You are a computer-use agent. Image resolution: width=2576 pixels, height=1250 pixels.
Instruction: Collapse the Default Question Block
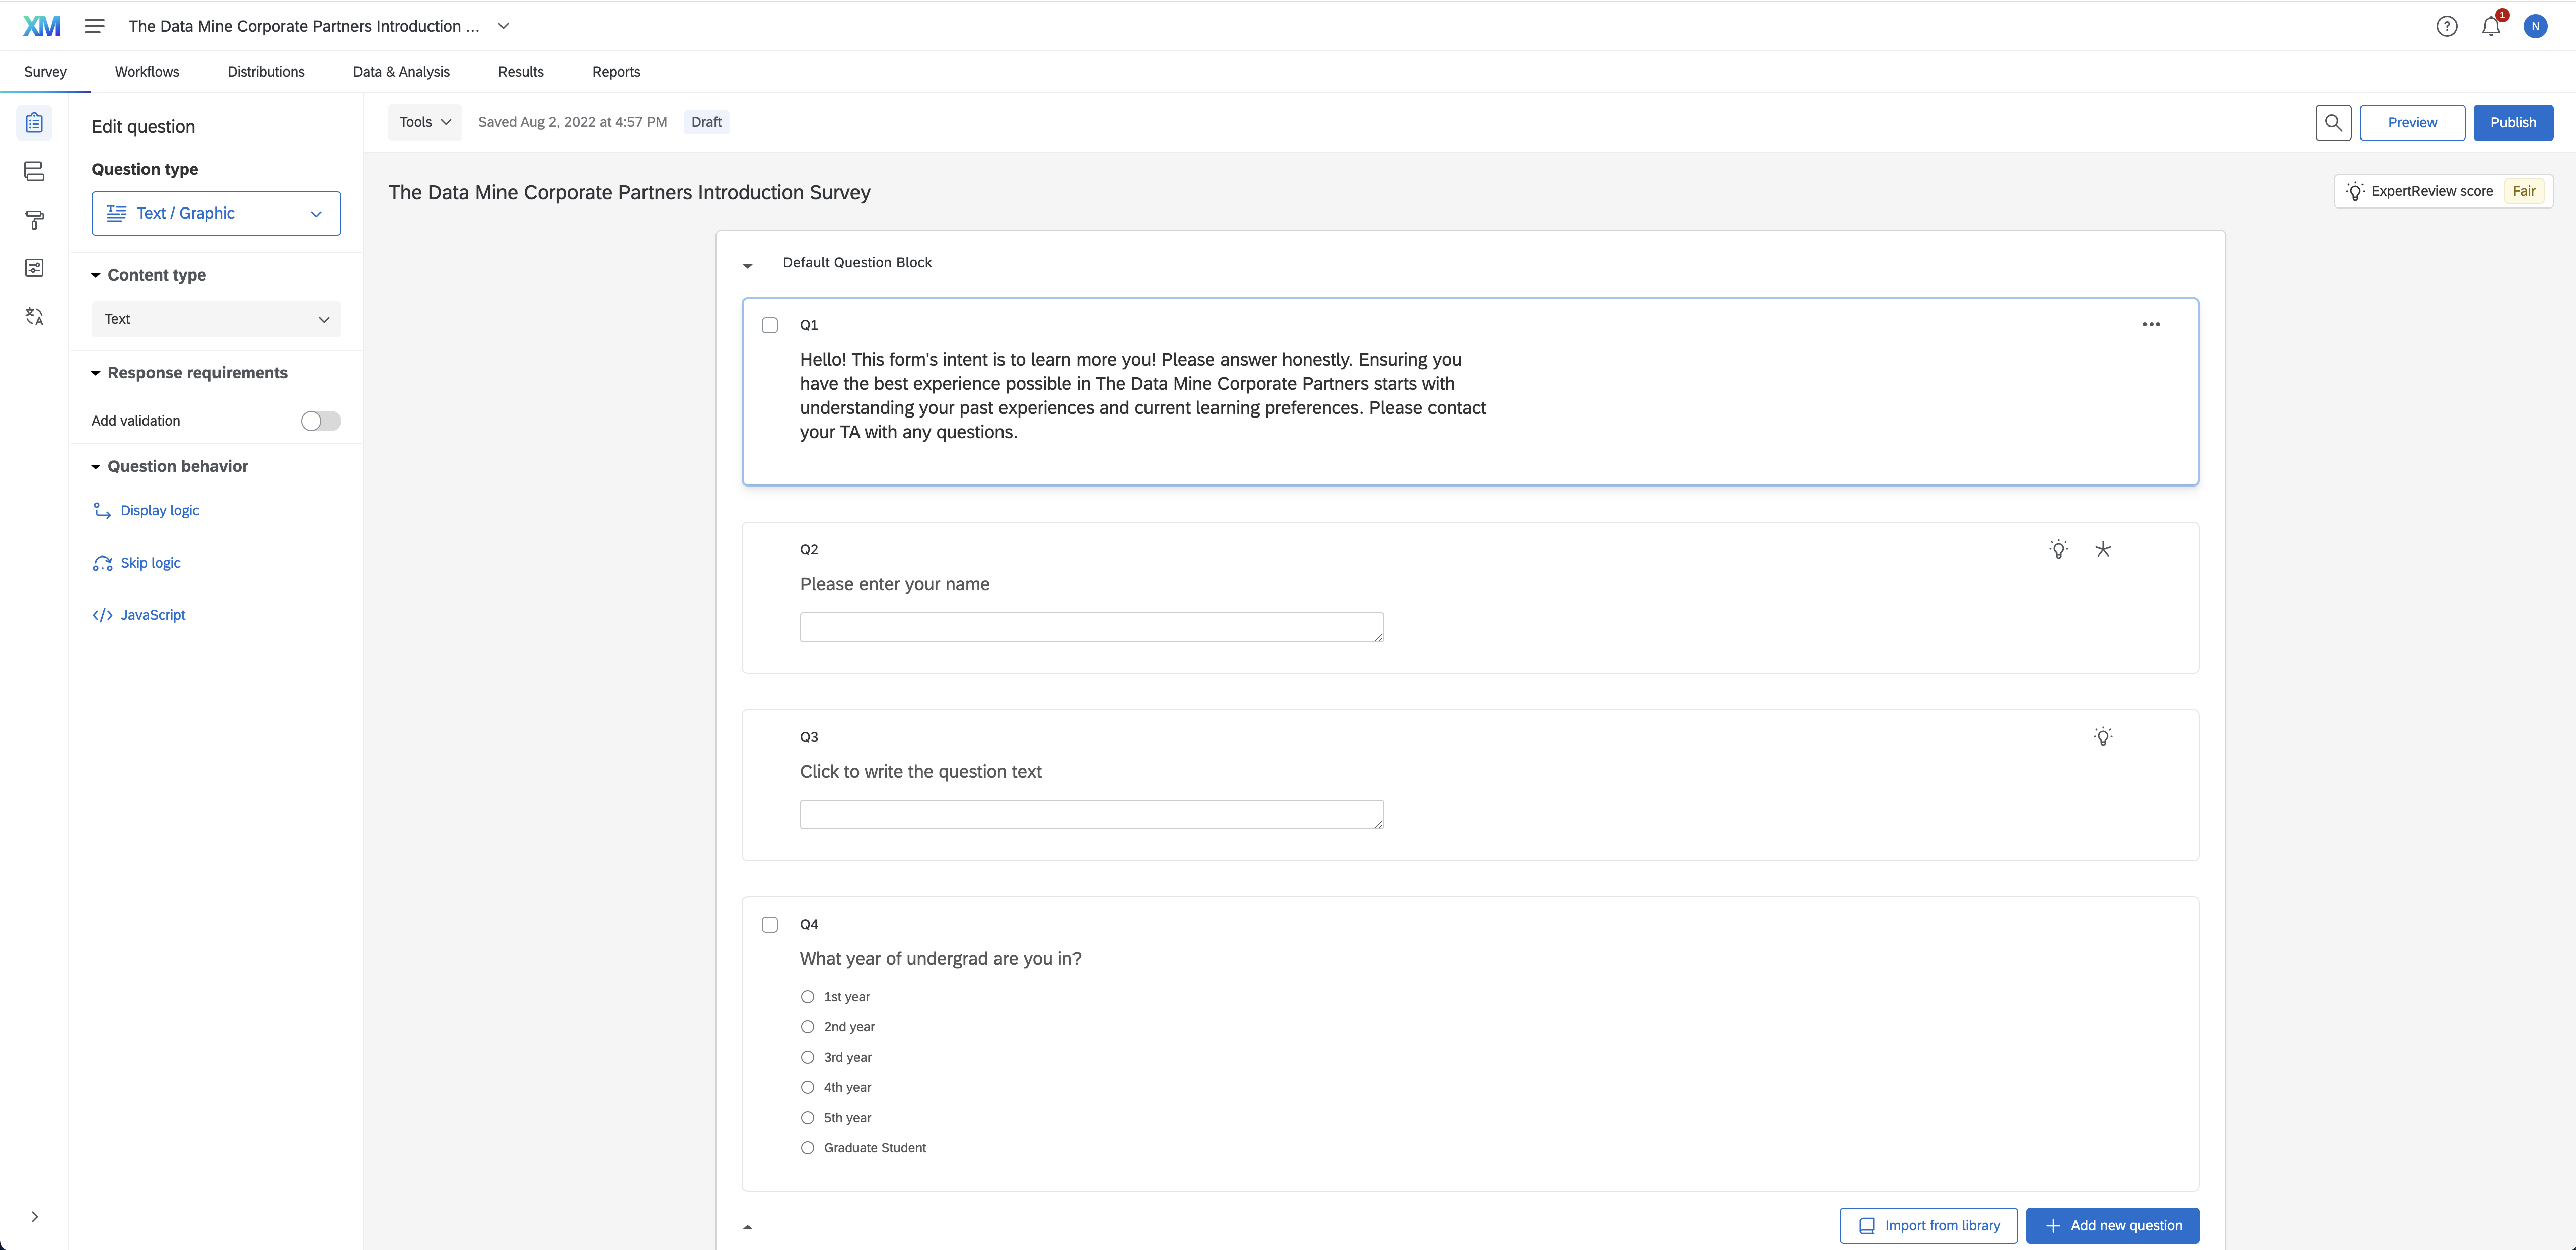748,265
